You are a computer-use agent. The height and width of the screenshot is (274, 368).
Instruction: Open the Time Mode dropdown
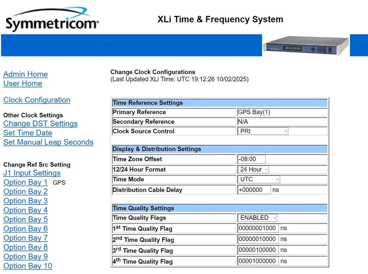pyautogui.click(x=259, y=179)
